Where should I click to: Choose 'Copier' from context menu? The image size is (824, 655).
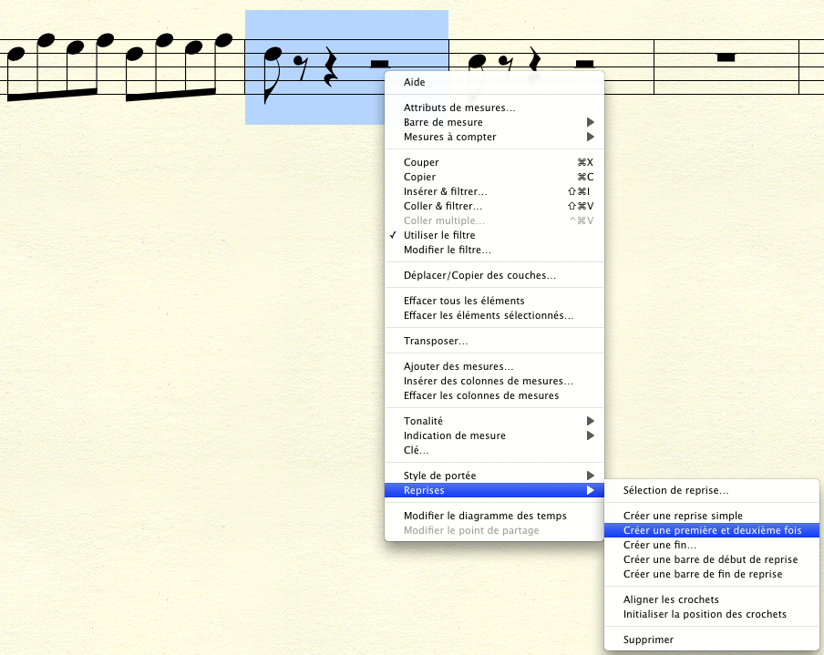pyautogui.click(x=419, y=177)
